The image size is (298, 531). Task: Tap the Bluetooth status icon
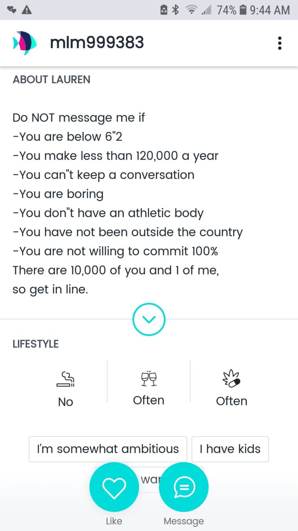[x=176, y=10]
